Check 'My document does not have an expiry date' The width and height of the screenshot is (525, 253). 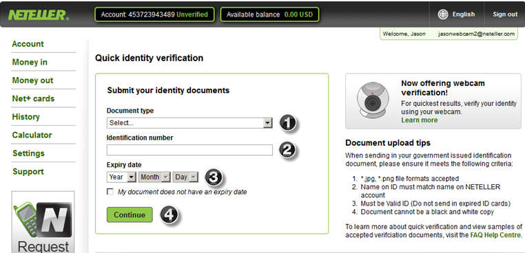coord(110,192)
